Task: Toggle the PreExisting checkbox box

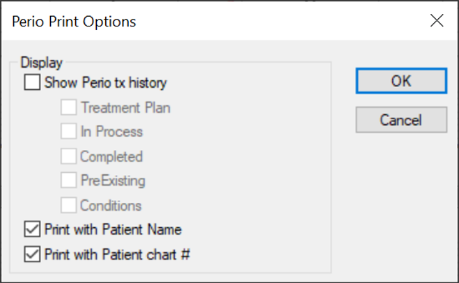Action: click(x=68, y=181)
